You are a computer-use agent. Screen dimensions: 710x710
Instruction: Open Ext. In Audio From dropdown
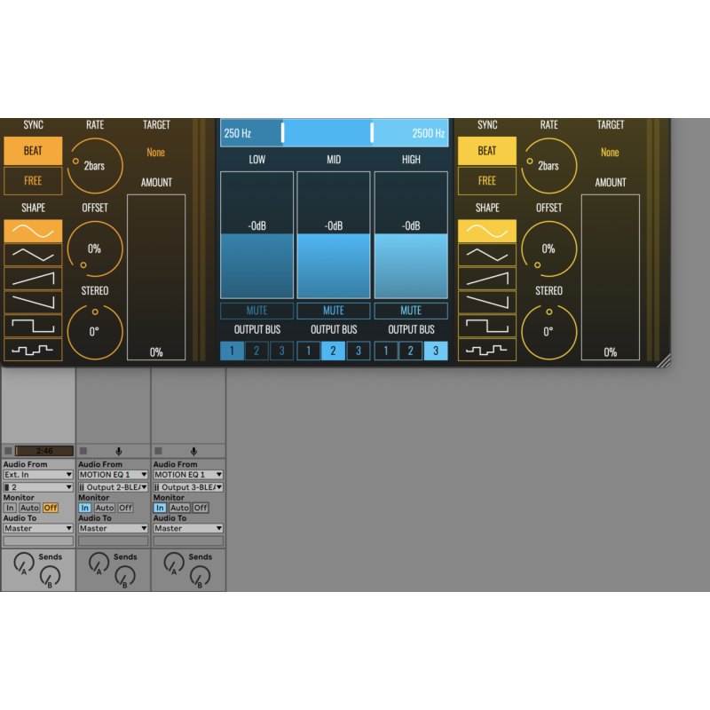[38, 475]
